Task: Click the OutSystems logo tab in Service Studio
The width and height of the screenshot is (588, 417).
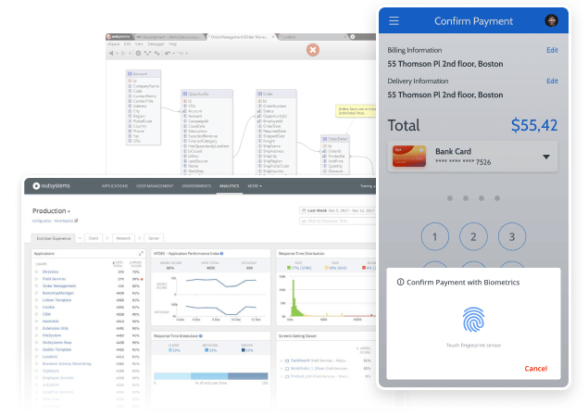Action: point(119,37)
